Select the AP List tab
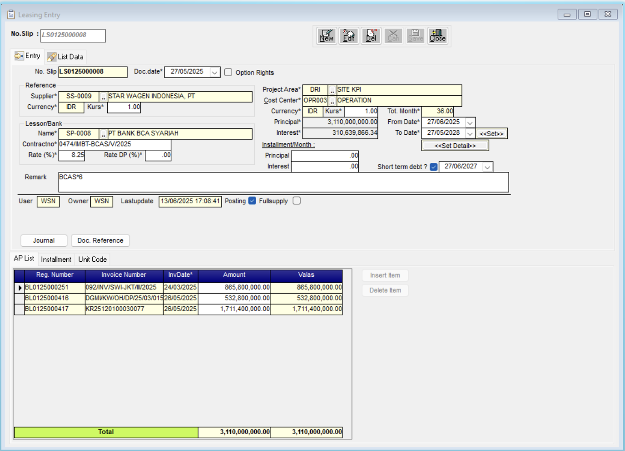625x451 pixels. coord(24,258)
